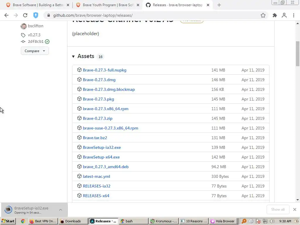Open the Brave Shields extension icon
Screen dimensions: 300x225
click(35, 15)
